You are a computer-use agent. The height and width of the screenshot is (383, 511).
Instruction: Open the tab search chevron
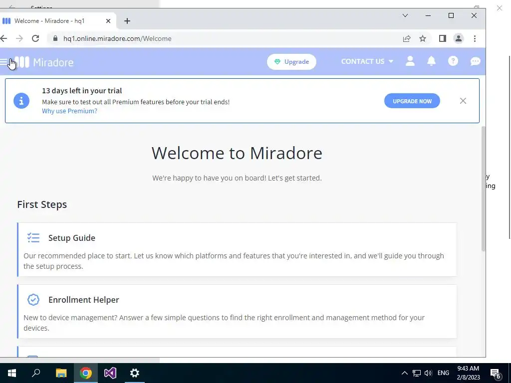(405, 15)
